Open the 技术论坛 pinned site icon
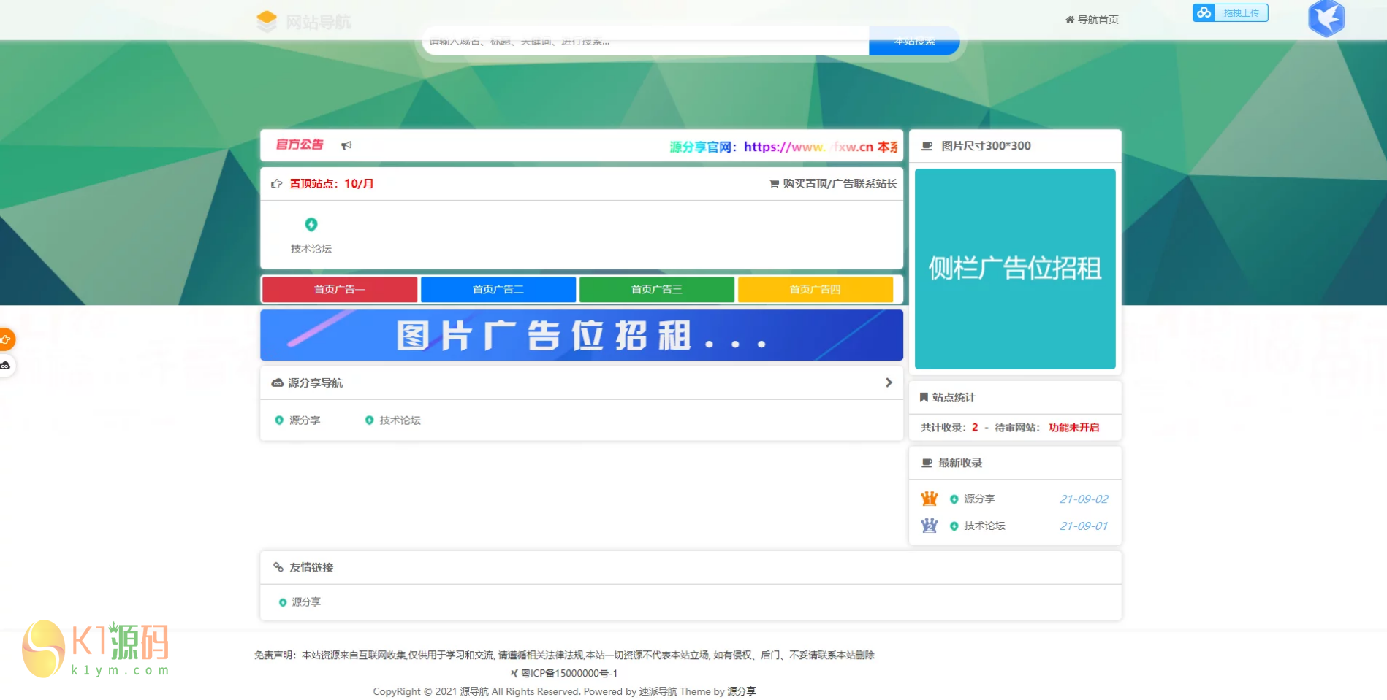1387x700 pixels. (311, 225)
